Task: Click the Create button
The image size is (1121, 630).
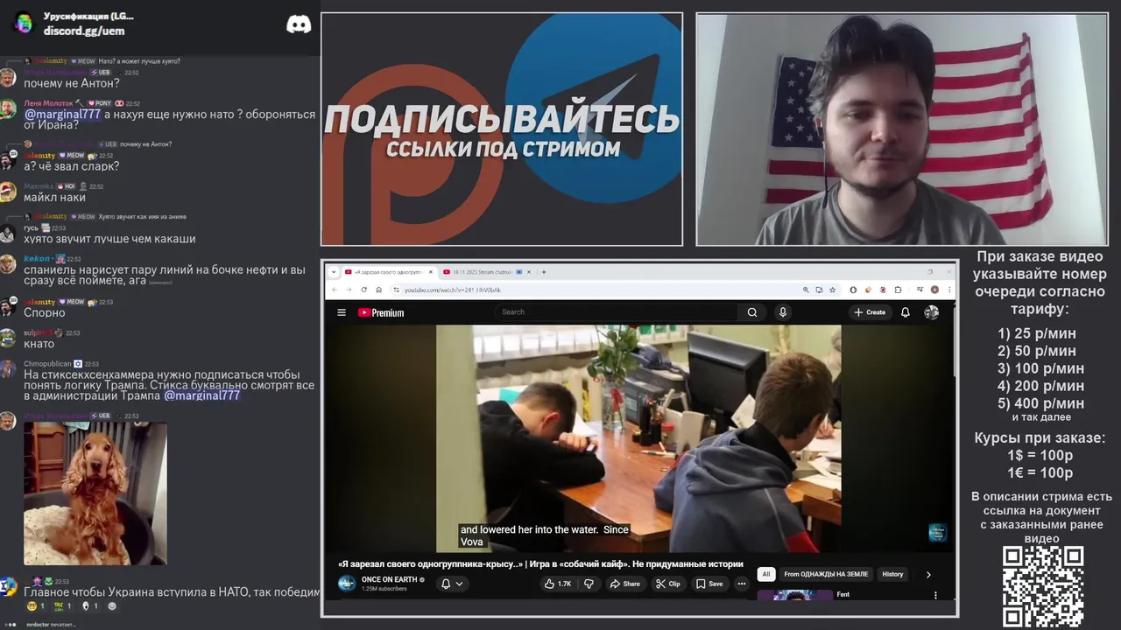Action: 870,312
